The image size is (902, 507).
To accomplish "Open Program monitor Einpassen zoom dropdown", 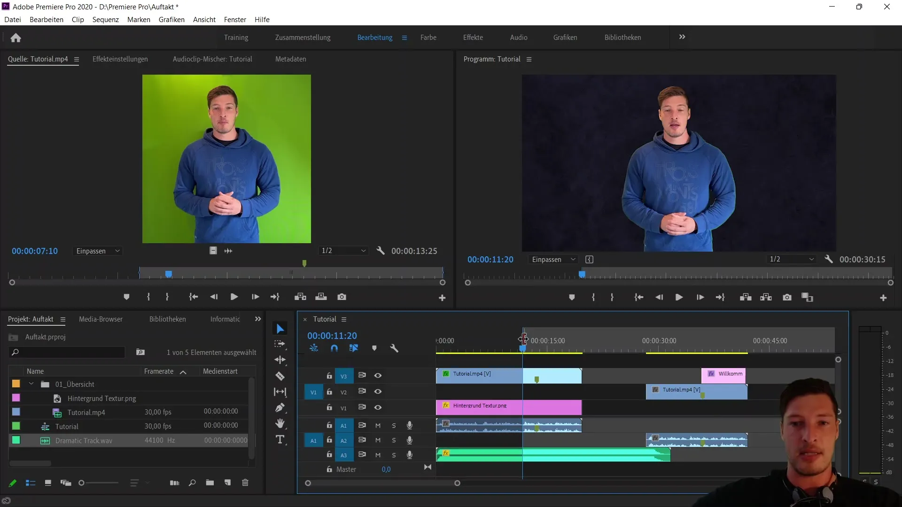I will 553,259.
